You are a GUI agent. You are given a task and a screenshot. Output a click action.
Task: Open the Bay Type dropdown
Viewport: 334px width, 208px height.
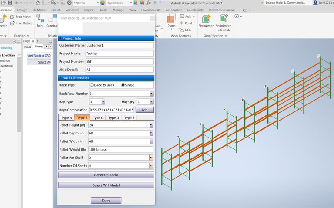104,102
